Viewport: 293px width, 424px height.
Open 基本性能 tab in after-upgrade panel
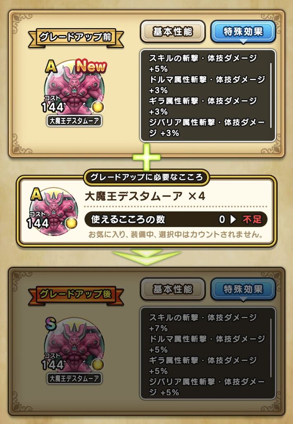pos(173,289)
